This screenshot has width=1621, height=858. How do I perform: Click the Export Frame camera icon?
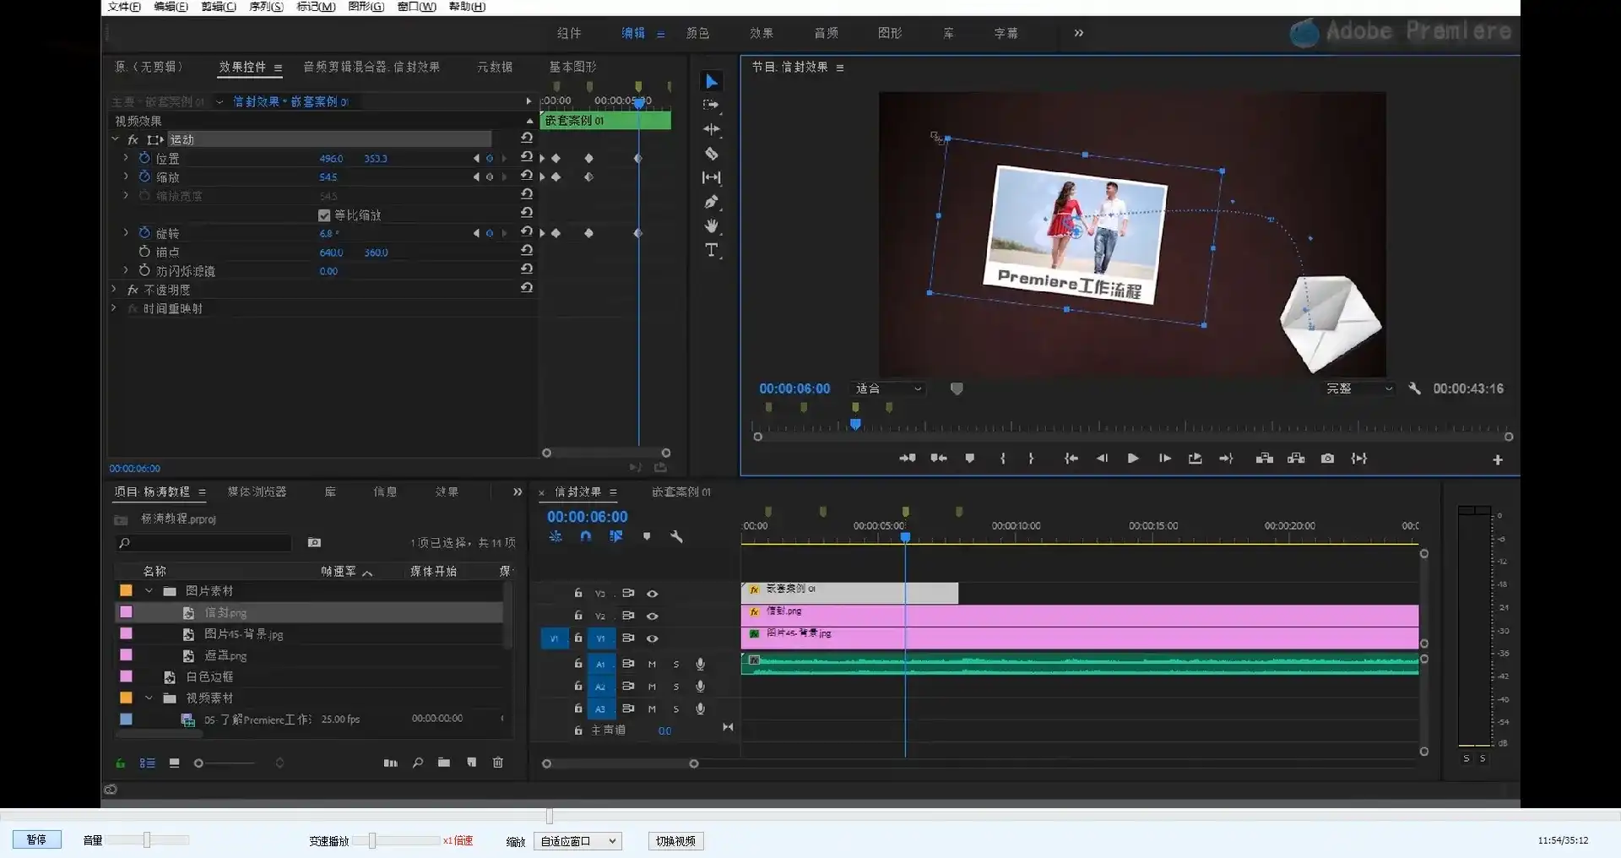click(1327, 459)
